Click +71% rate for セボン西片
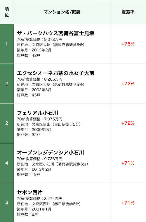 (x=128, y=203)
